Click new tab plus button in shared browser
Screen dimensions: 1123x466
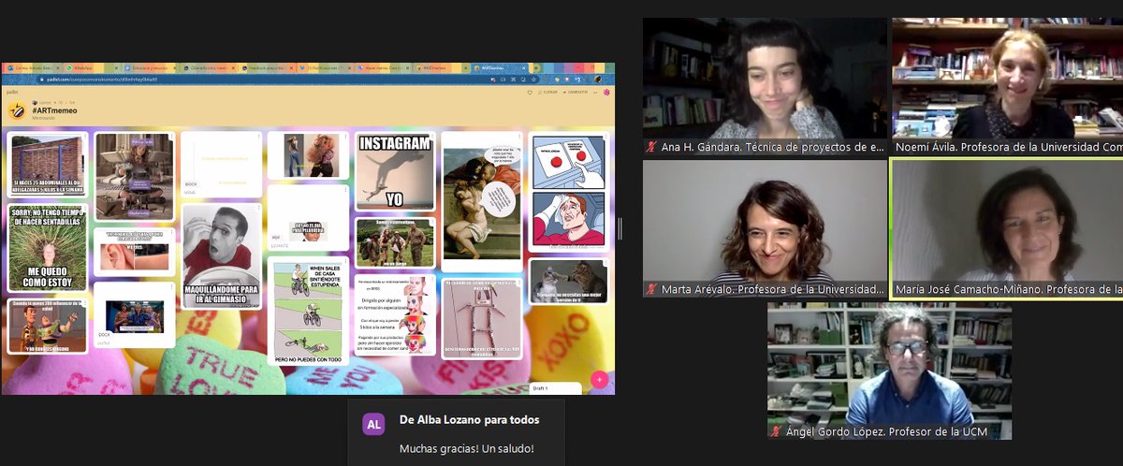pos(535,68)
